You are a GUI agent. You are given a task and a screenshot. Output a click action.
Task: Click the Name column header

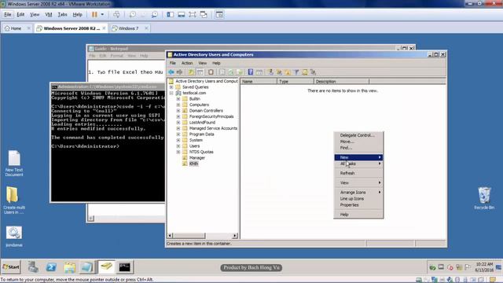[259, 82]
